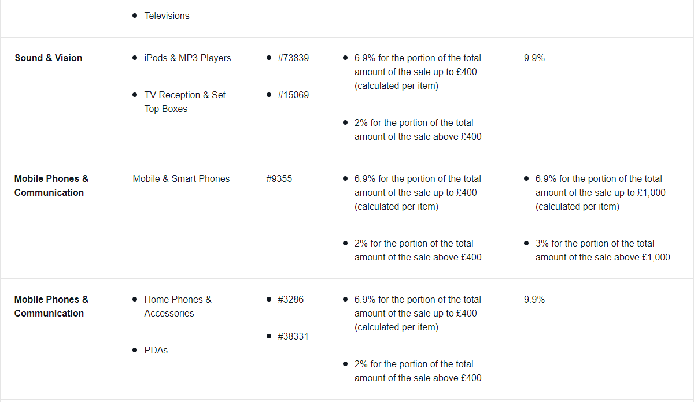This screenshot has width=694, height=402.
Task: Click 6.9% up to £400 text in Mobile & Smart Phones row
Action: point(418,192)
